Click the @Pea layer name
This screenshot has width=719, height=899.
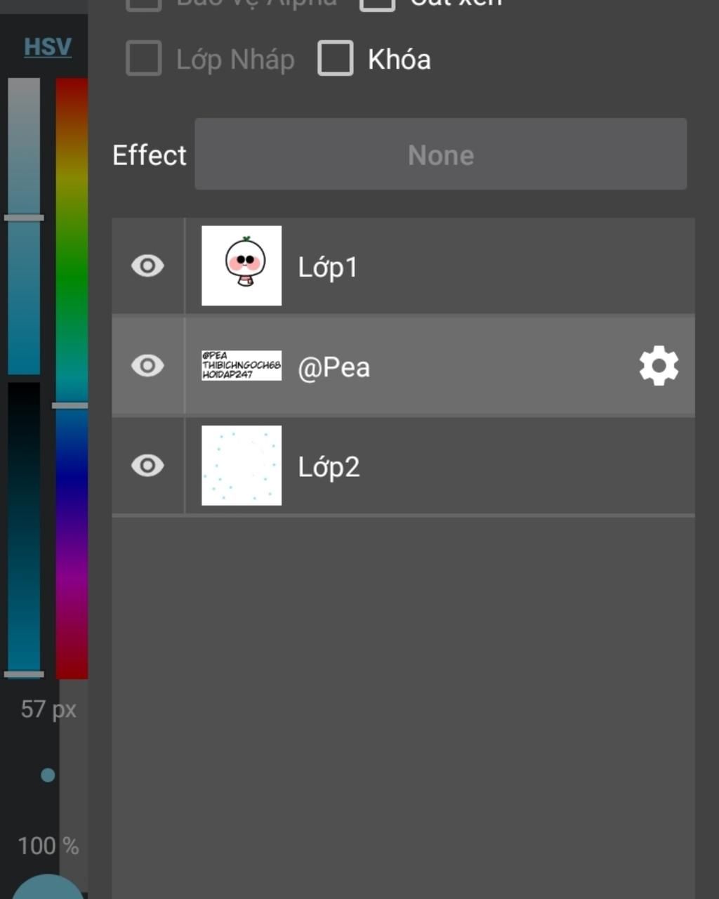tap(334, 367)
